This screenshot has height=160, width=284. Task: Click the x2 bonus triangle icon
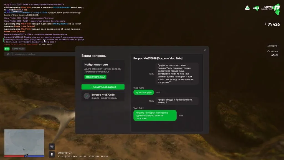[x=247, y=8]
